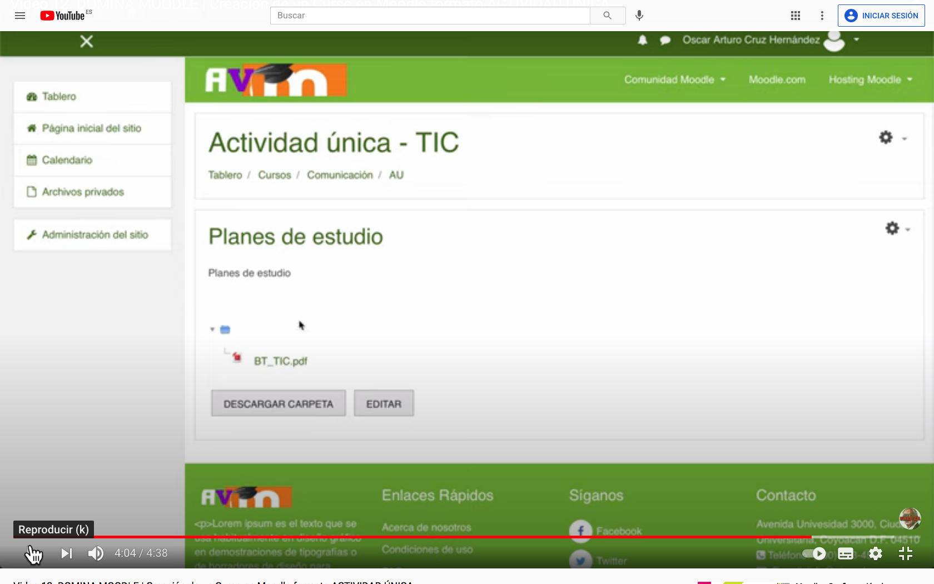The height and width of the screenshot is (584, 934).
Task: Open Archivos privados in the sidebar
Action: [x=83, y=192]
